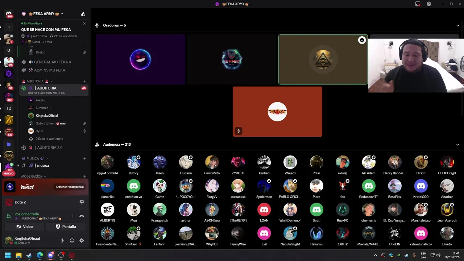The image size is (464, 261).
Task: Open audience member Dstory's avatar
Action: pos(133,162)
